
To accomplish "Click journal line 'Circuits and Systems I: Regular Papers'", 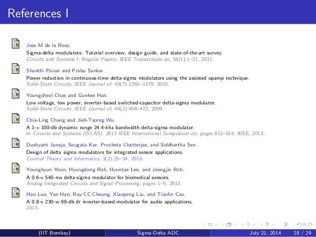I will 120,59.
